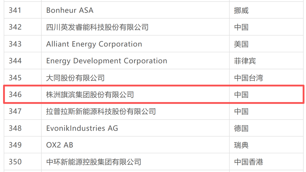Click Energy Development Corporation name
306x172 pixels.
(107, 61)
